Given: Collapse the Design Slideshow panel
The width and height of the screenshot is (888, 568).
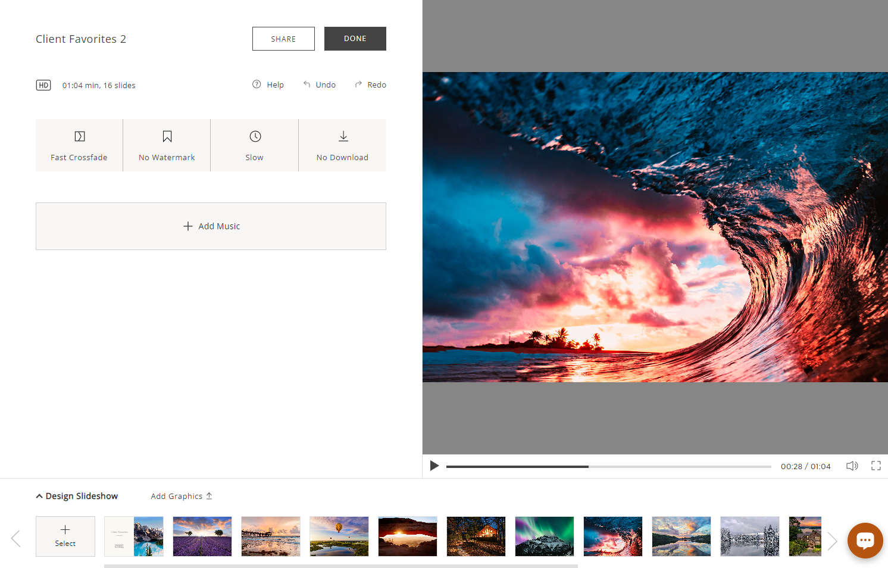Looking at the screenshot, I should [77, 496].
